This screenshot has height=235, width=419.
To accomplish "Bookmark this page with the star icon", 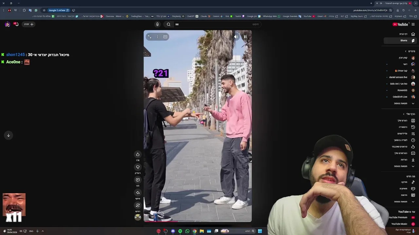I will pos(44,10).
